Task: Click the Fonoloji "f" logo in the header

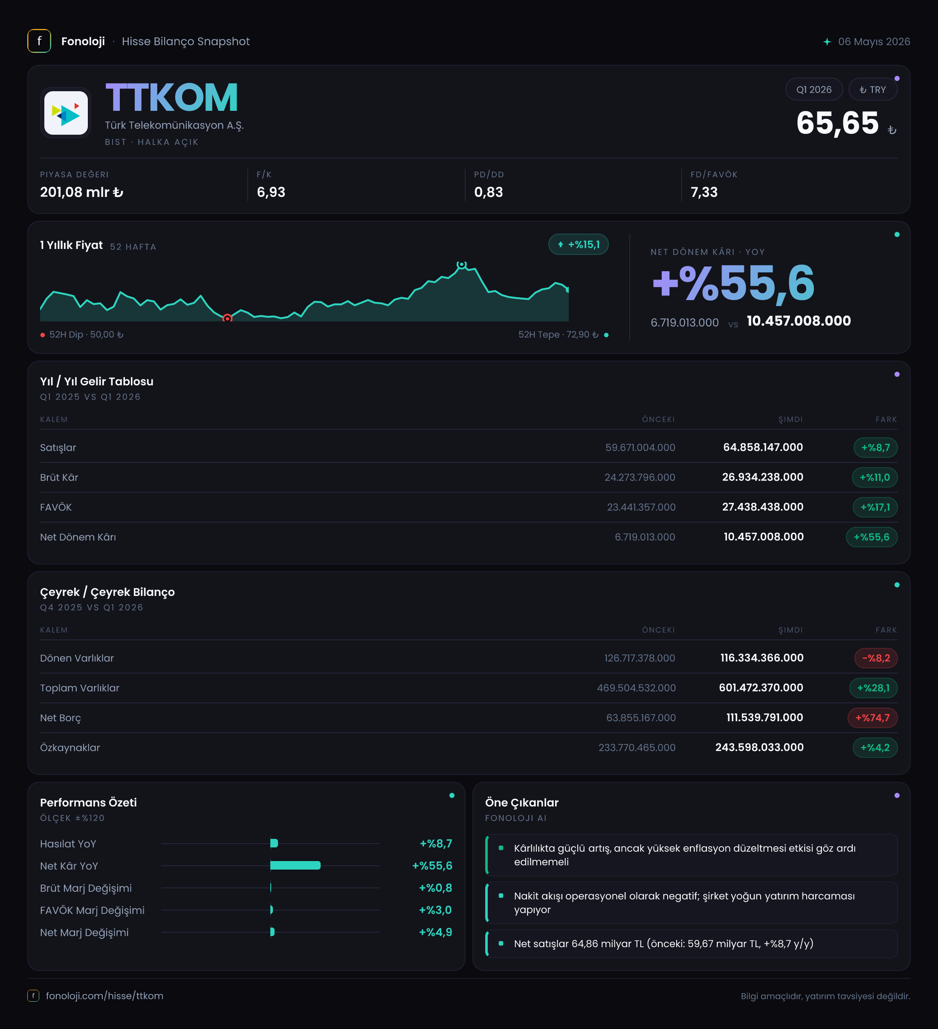Action: (x=39, y=41)
